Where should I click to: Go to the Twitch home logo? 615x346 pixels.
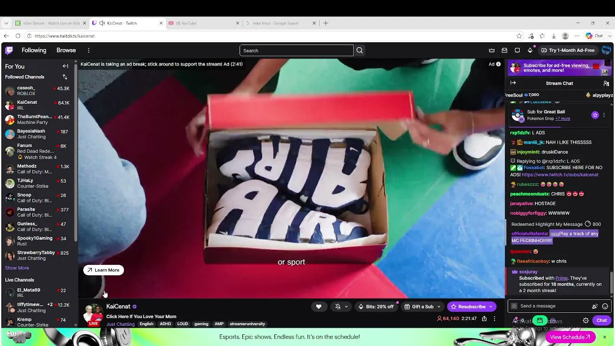pos(9,50)
